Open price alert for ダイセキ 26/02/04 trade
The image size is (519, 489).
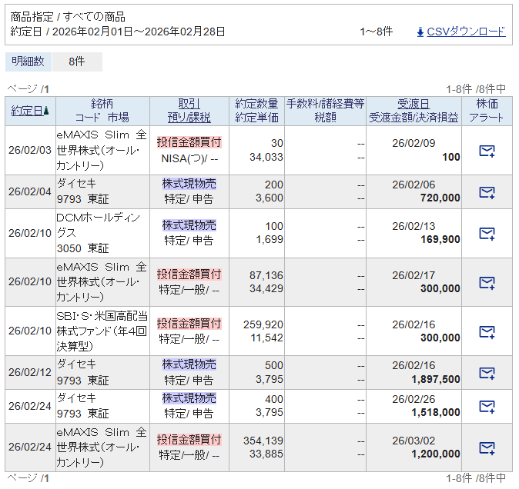(x=487, y=191)
